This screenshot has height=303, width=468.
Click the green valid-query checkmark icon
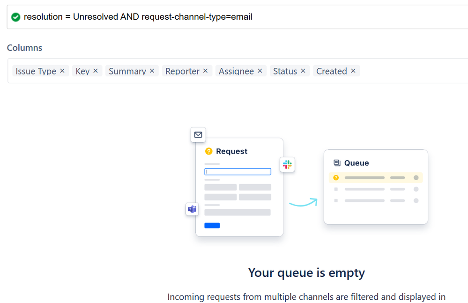pyautogui.click(x=15, y=17)
